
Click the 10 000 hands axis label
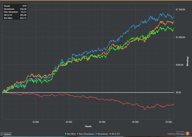(36, 122)
